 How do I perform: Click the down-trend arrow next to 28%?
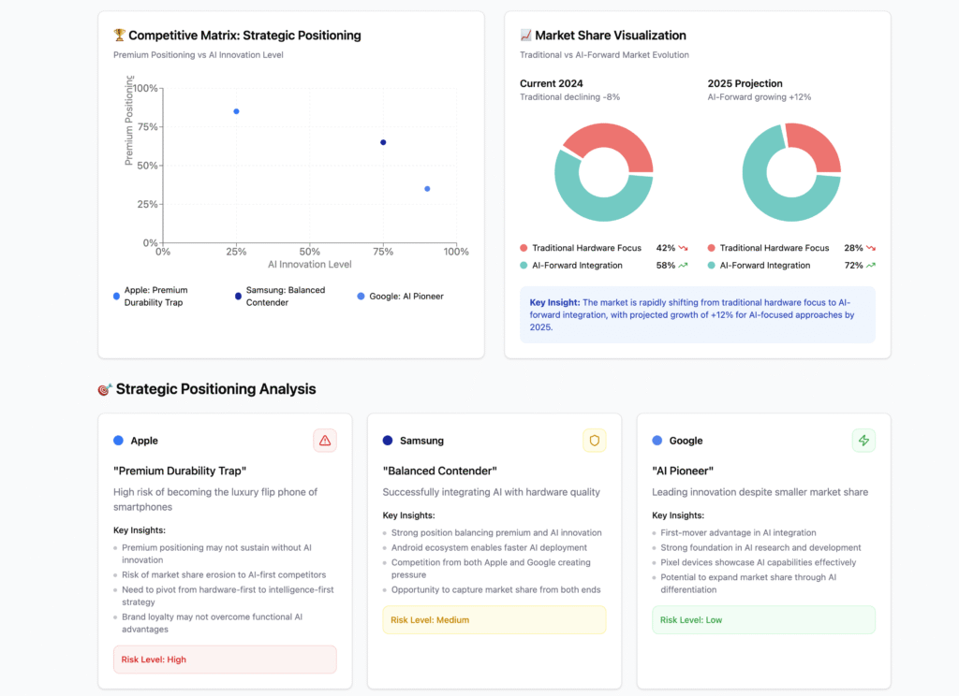(x=871, y=248)
